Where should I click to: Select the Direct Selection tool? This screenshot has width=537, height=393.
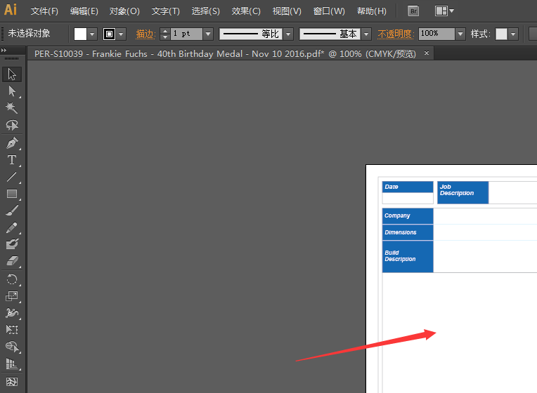pos(12,91)
